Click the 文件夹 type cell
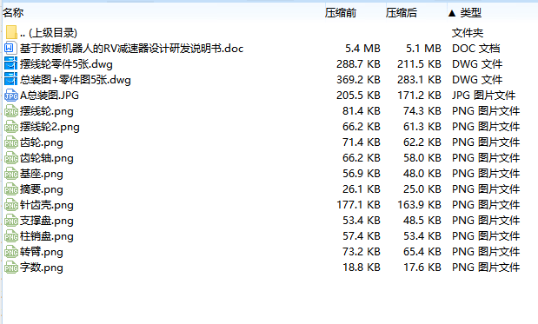Screen dimensions: 538x324 [x=468, y=33]
